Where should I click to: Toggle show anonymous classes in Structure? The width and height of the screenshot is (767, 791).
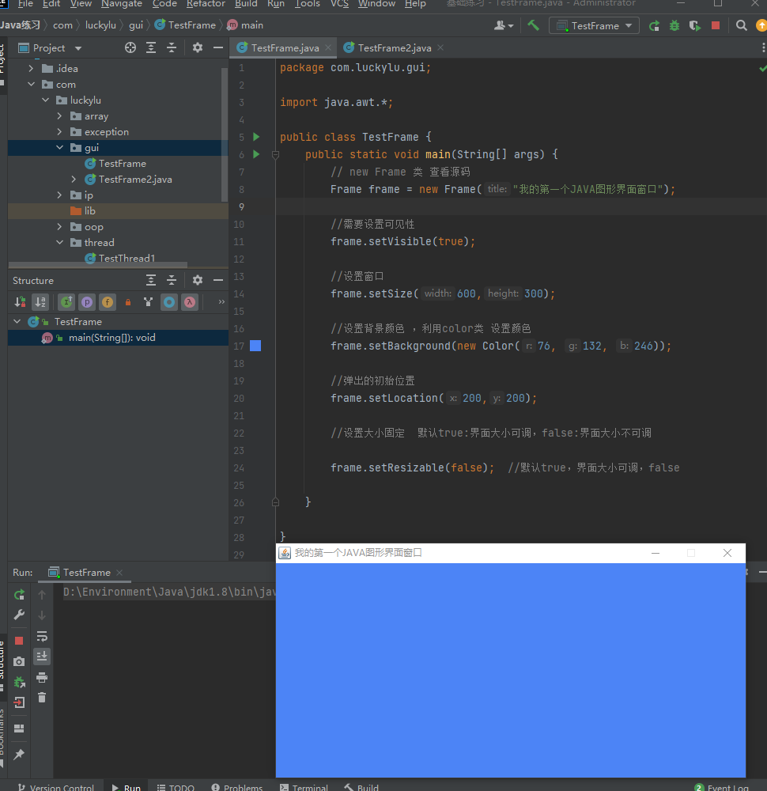pyautogui.click(x=169, y=302)
